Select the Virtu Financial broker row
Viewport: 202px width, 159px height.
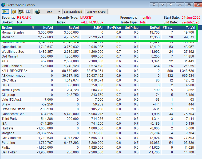(x=98, y=66)
